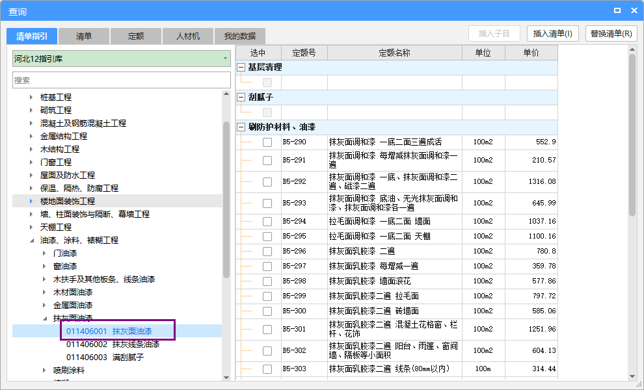Screen dimensions: 644x390
Task: Select the 金属面油漆 tree item
Action: coord(73,305)
